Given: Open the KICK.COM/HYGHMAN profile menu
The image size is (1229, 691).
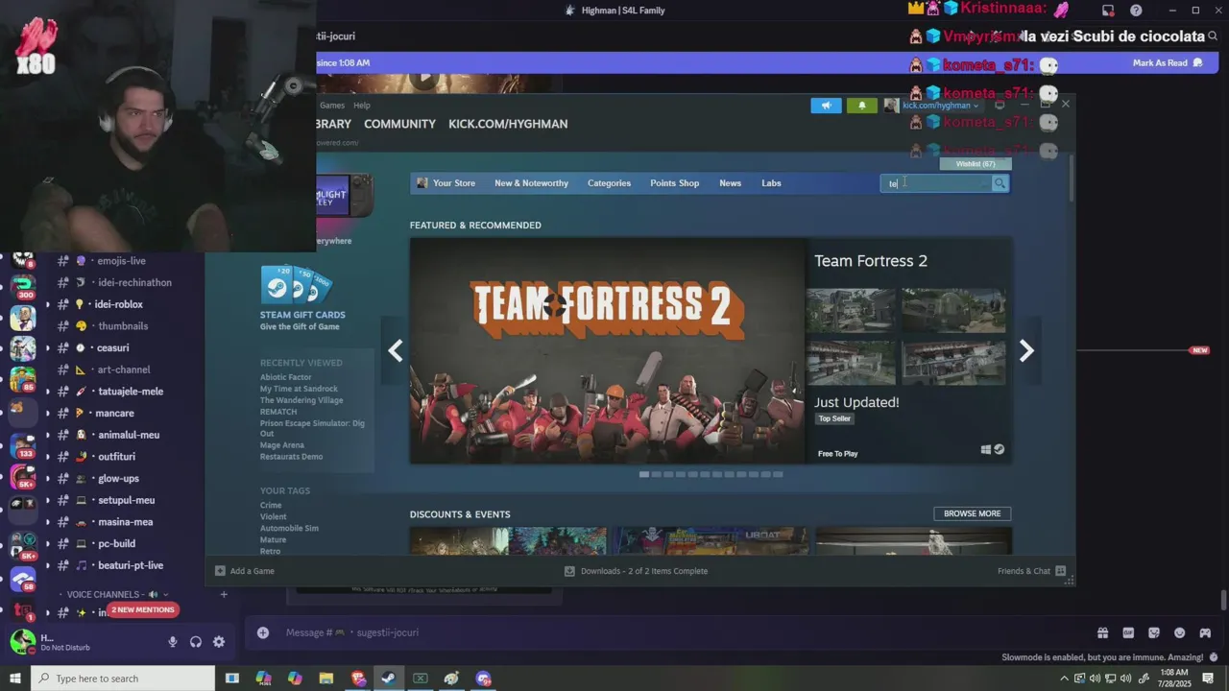Looking at the screenshot, I should pyautogui.click(x=508, y=124).
